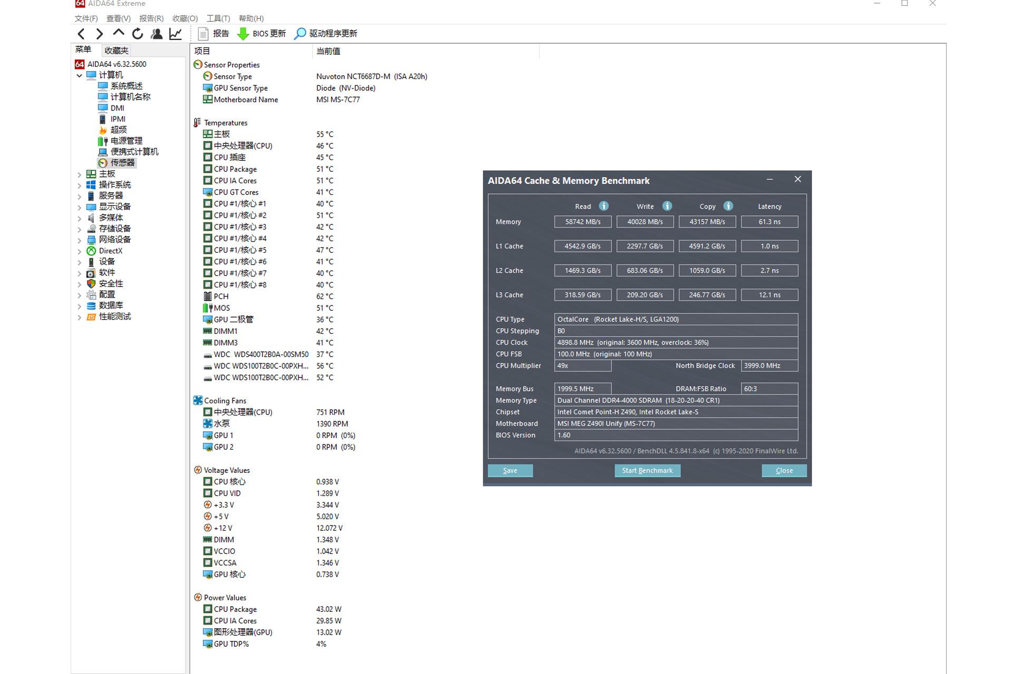Open the 查看(V) menu
Image resolution: width=1012 pixels, height=674 pixels.
pos(119,18)
